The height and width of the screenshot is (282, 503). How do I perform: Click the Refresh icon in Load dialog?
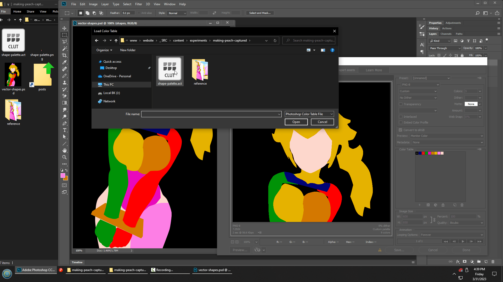(275, 40)
